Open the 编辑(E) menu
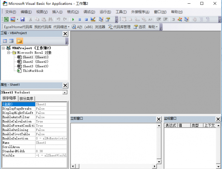 coord(26,12)
